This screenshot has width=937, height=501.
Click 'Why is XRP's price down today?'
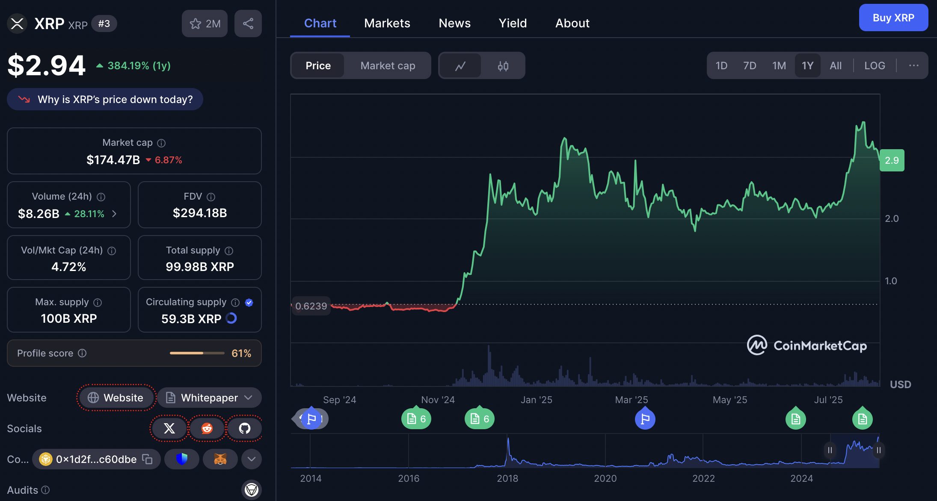tap(105, 99)
